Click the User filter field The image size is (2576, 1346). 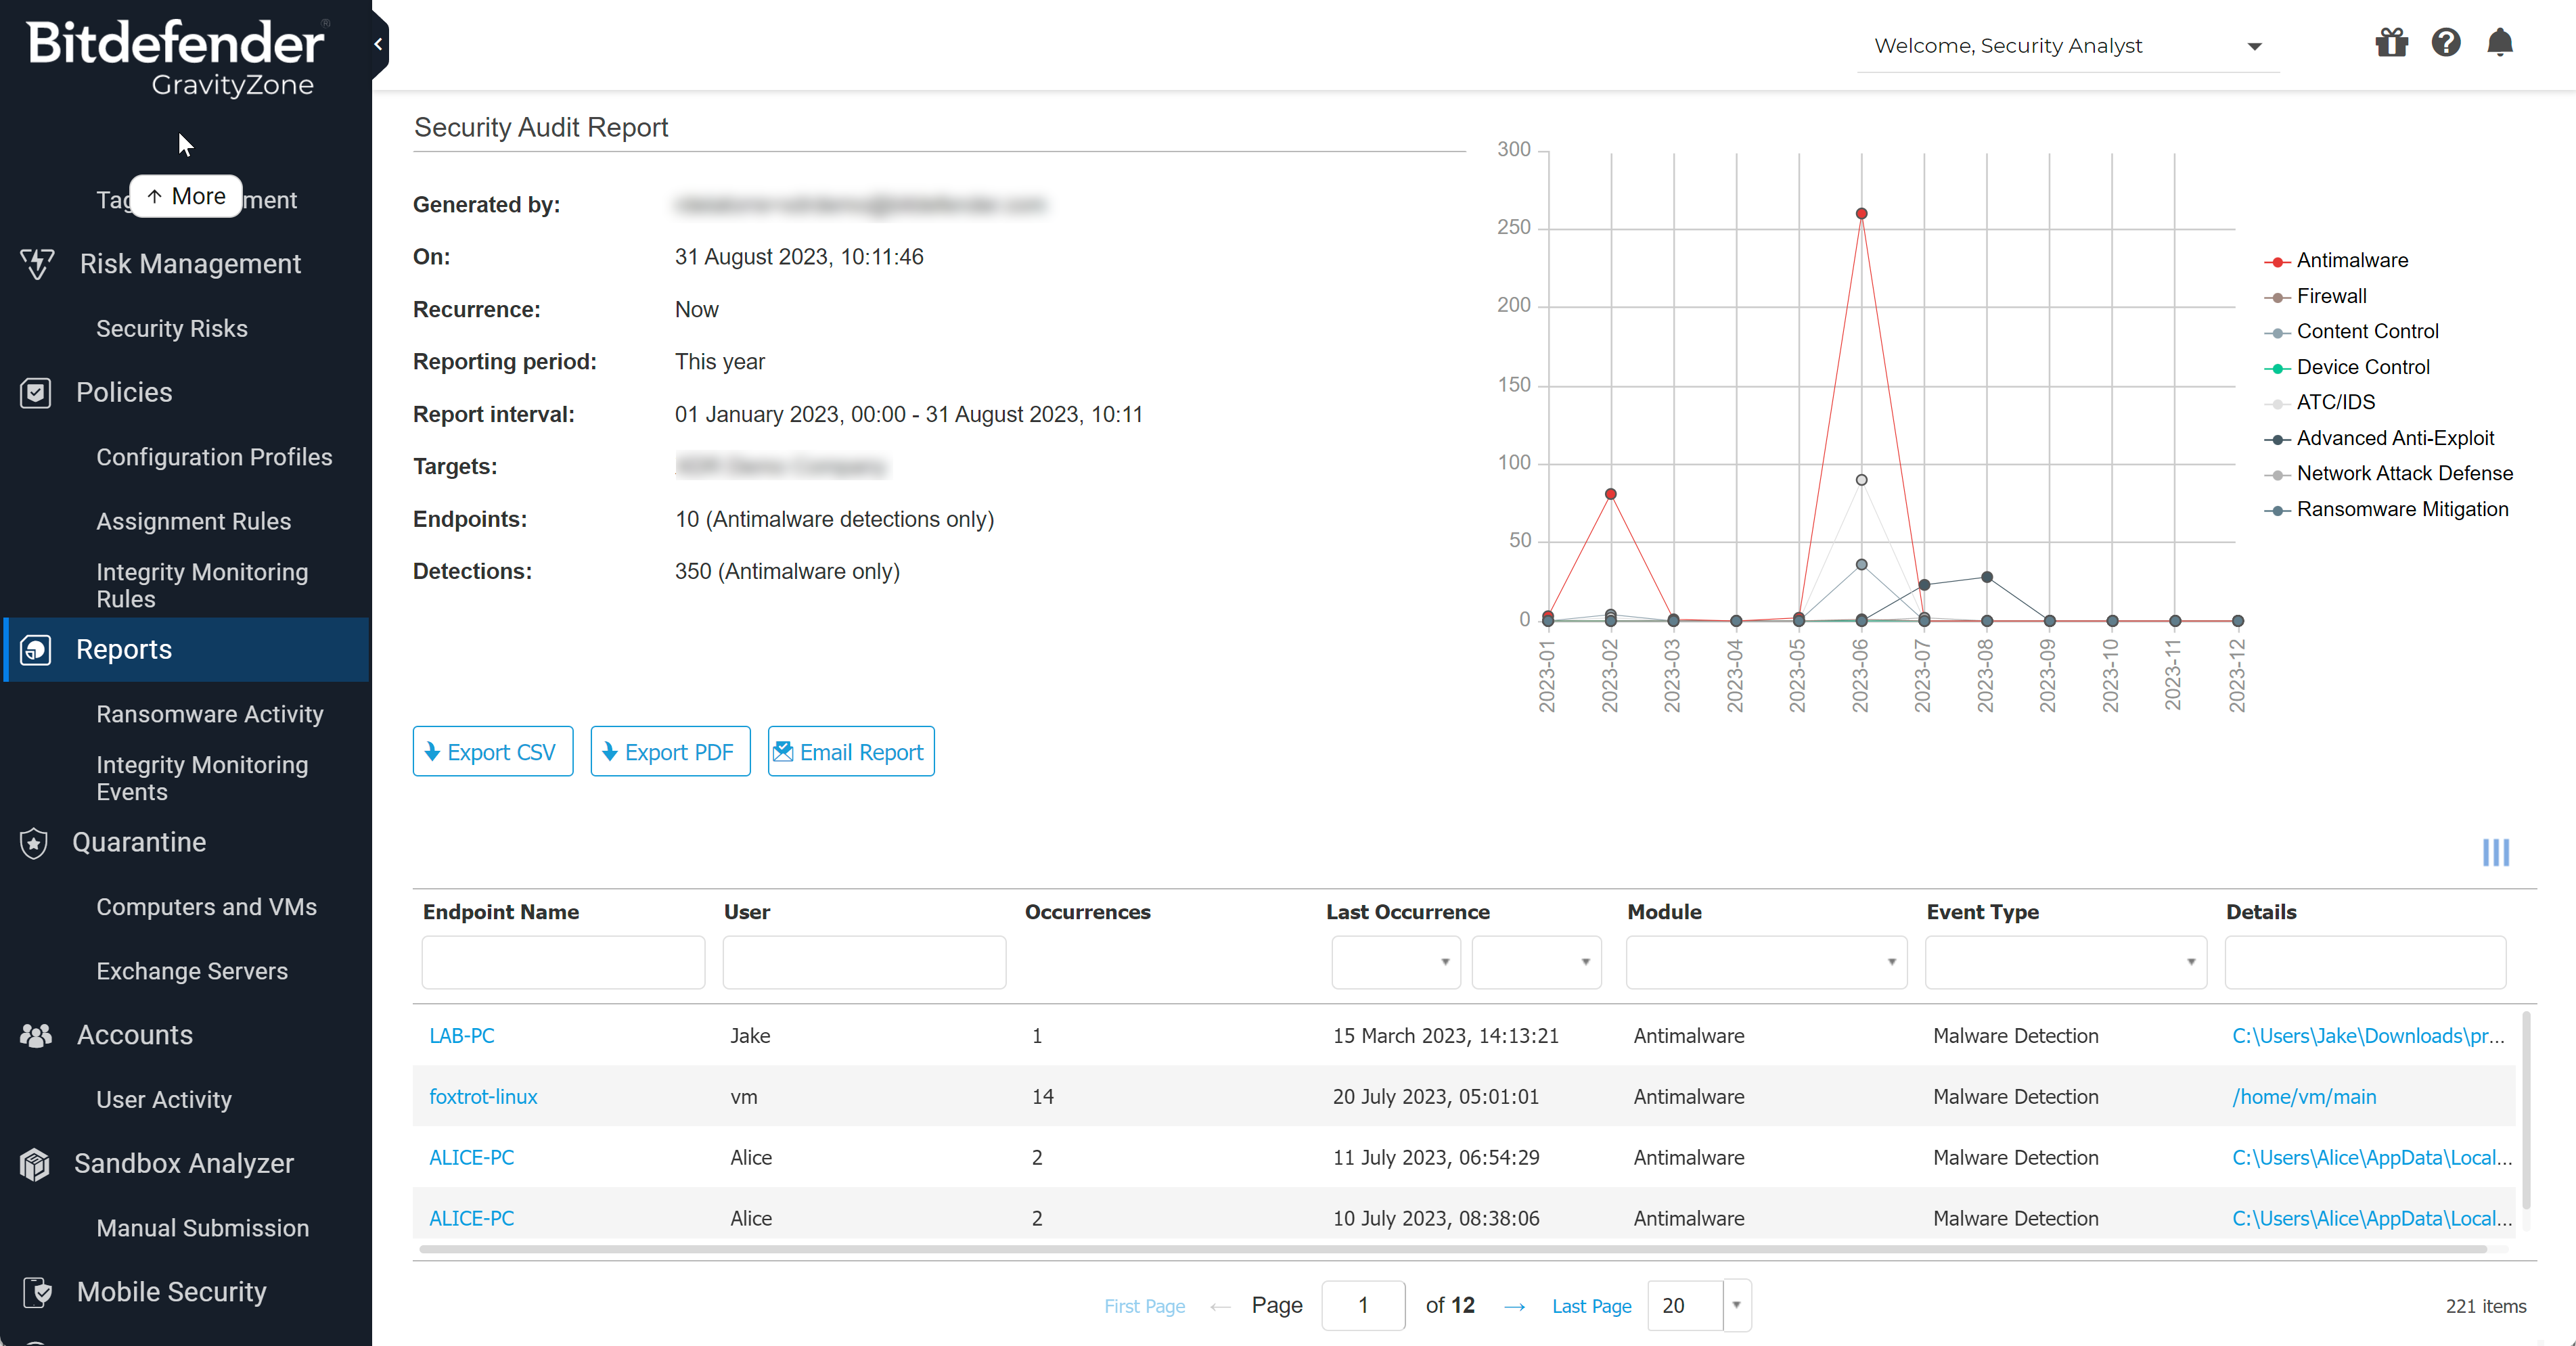point(864,962)
